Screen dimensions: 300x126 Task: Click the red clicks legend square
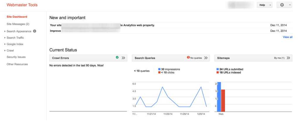coord(159,73)
